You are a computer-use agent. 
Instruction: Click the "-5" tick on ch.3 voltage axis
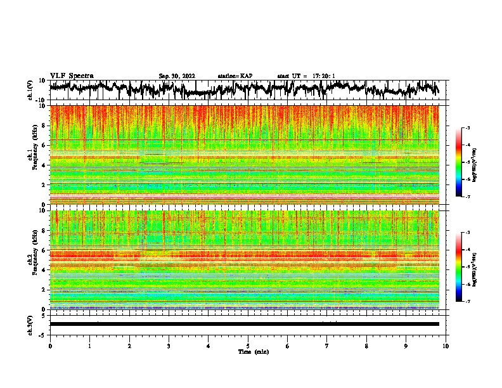(x=42, y=335)
